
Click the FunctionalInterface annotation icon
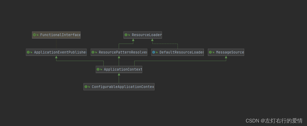click(x=34, y=35)
